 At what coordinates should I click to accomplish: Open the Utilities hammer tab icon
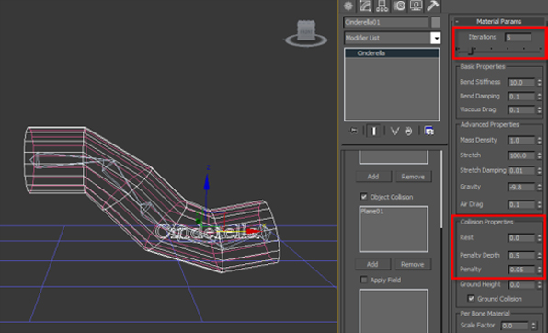pos(433,6)
